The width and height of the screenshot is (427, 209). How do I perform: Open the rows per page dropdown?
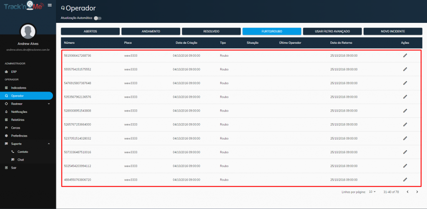(372, 192)
